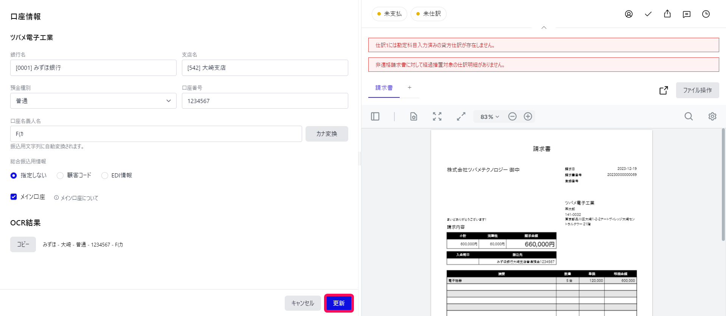Zoom out with the minus icon
The width and height of the screenshot is (726, 316).
coord(512,116)
